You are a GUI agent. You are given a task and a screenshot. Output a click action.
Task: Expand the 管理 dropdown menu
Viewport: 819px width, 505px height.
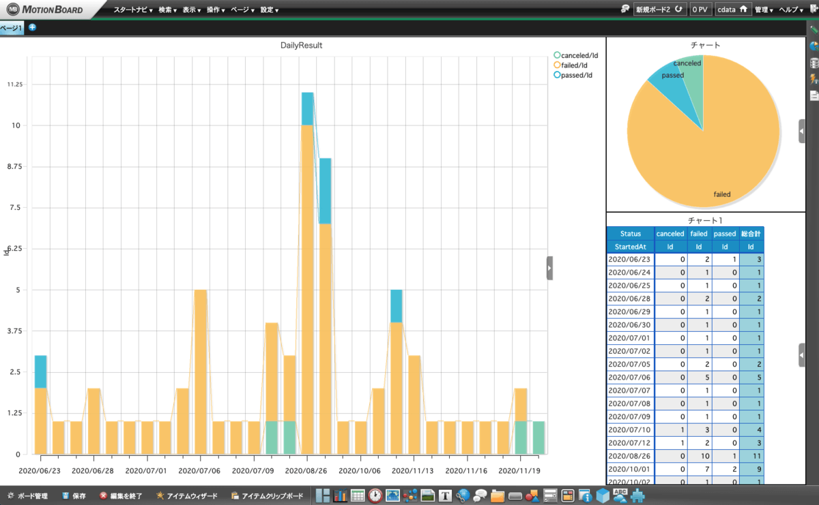[764, 10]
